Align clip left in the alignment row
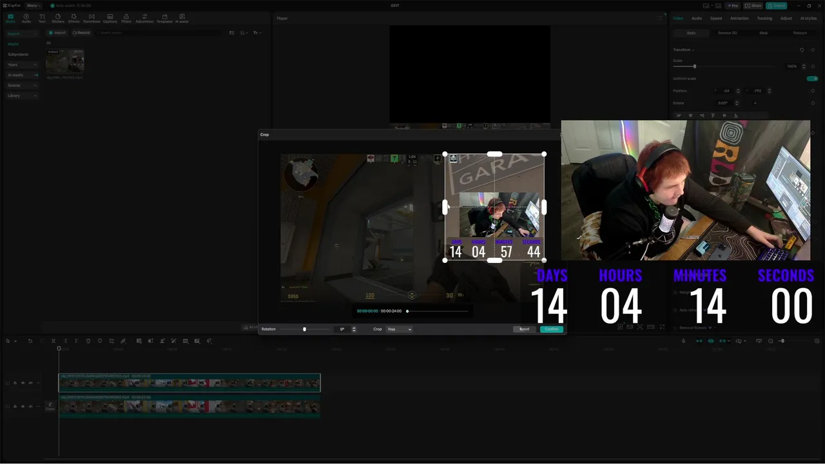 tap(678, 115)
